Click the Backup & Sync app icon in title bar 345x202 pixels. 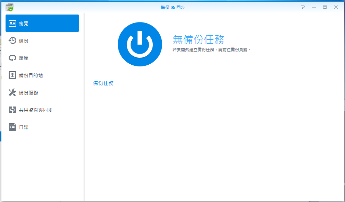click(9, 8)
